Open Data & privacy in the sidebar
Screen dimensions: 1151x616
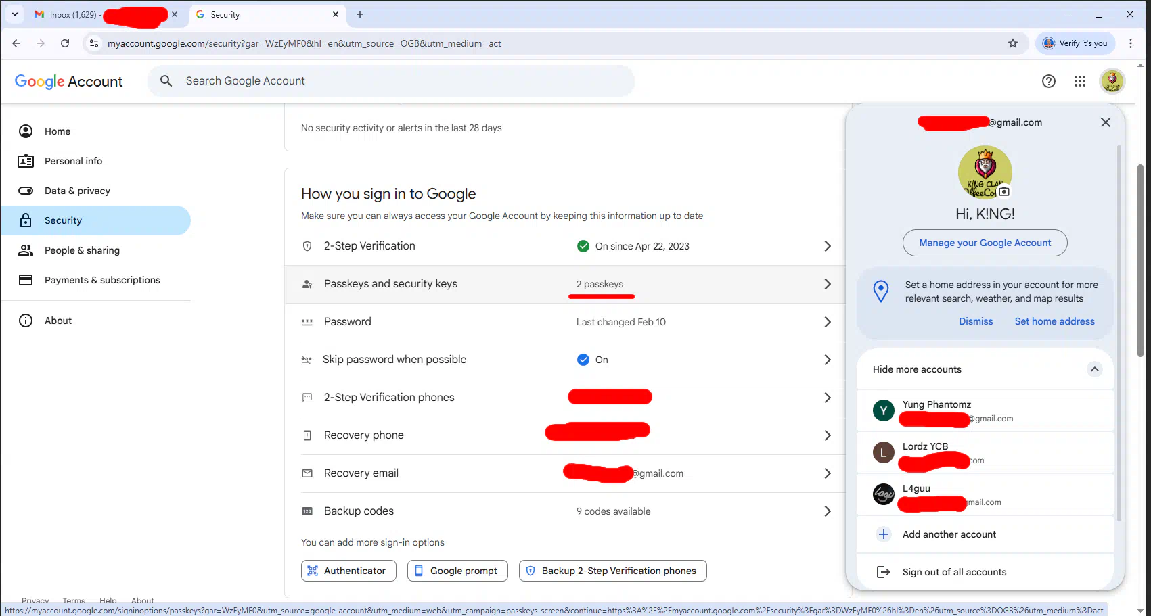point(96,191)
